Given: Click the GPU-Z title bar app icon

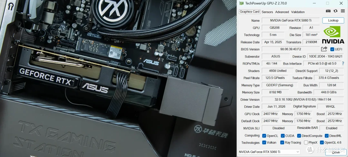Looking at the screenshot, I should point(241,3).
